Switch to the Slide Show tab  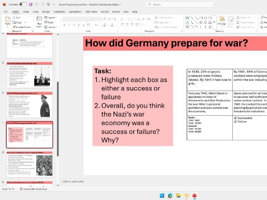click(91, 12)
